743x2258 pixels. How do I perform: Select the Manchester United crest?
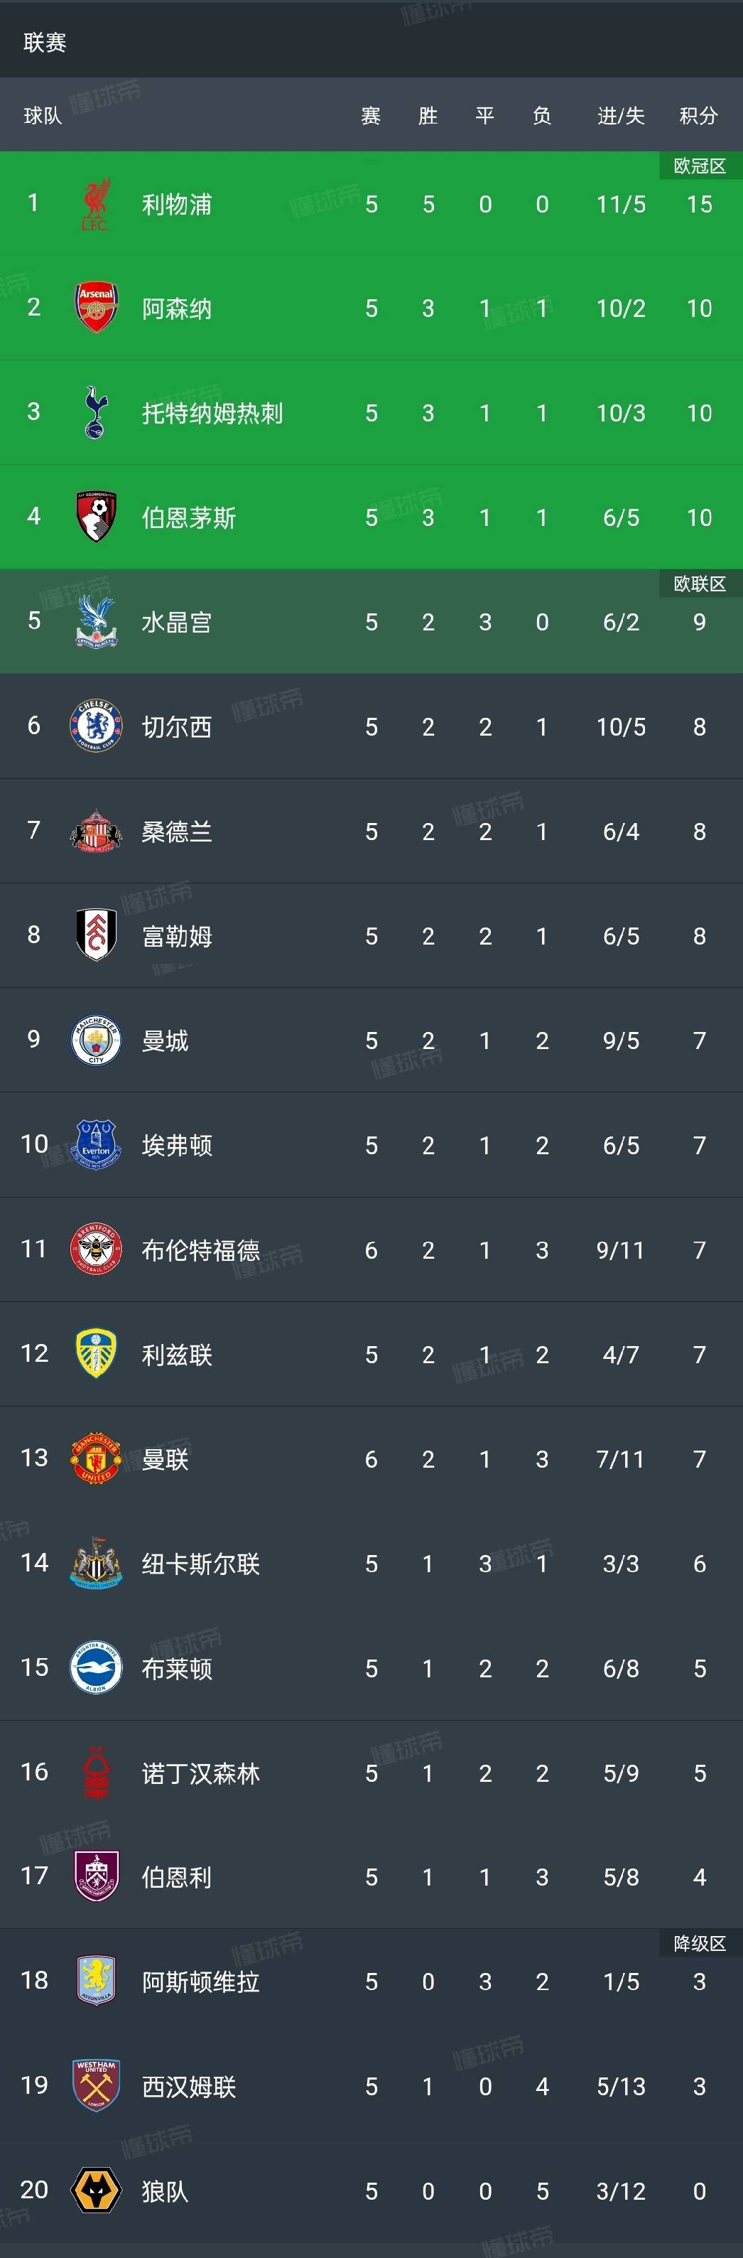click(x=97, y=1458)
